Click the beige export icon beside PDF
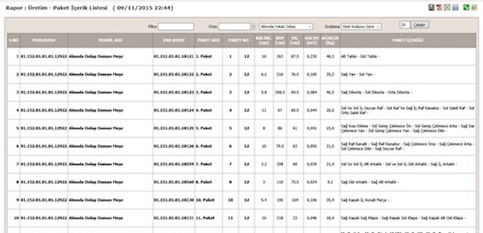Screen dimensions: 483x233 [447, 8]
